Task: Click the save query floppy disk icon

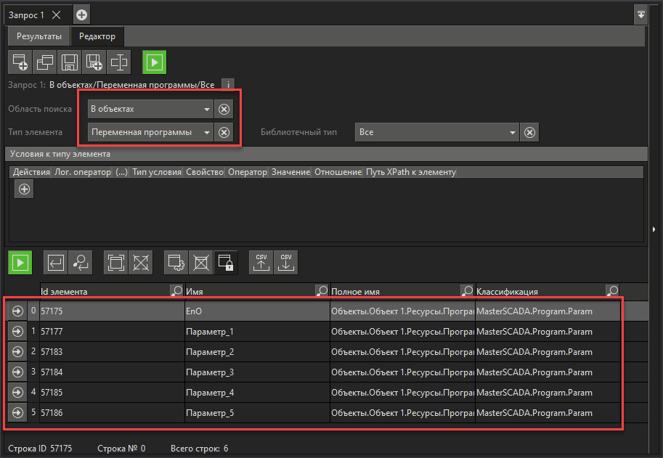Action: [69, 62]
